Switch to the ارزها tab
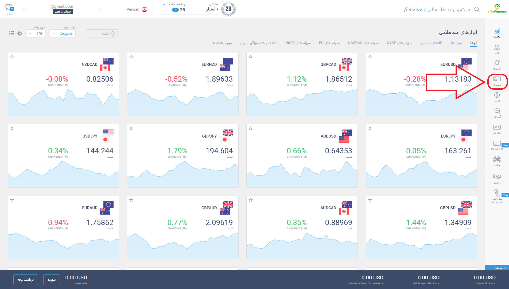509x289 pixels. tap(474, 43)
